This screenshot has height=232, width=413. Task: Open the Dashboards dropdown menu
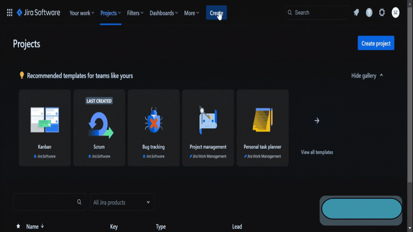[163, 13]
